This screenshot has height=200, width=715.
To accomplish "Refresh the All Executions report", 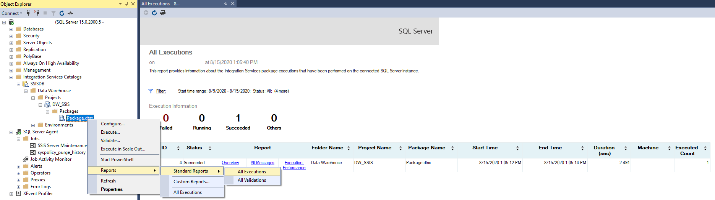I will tap(154, 13).
